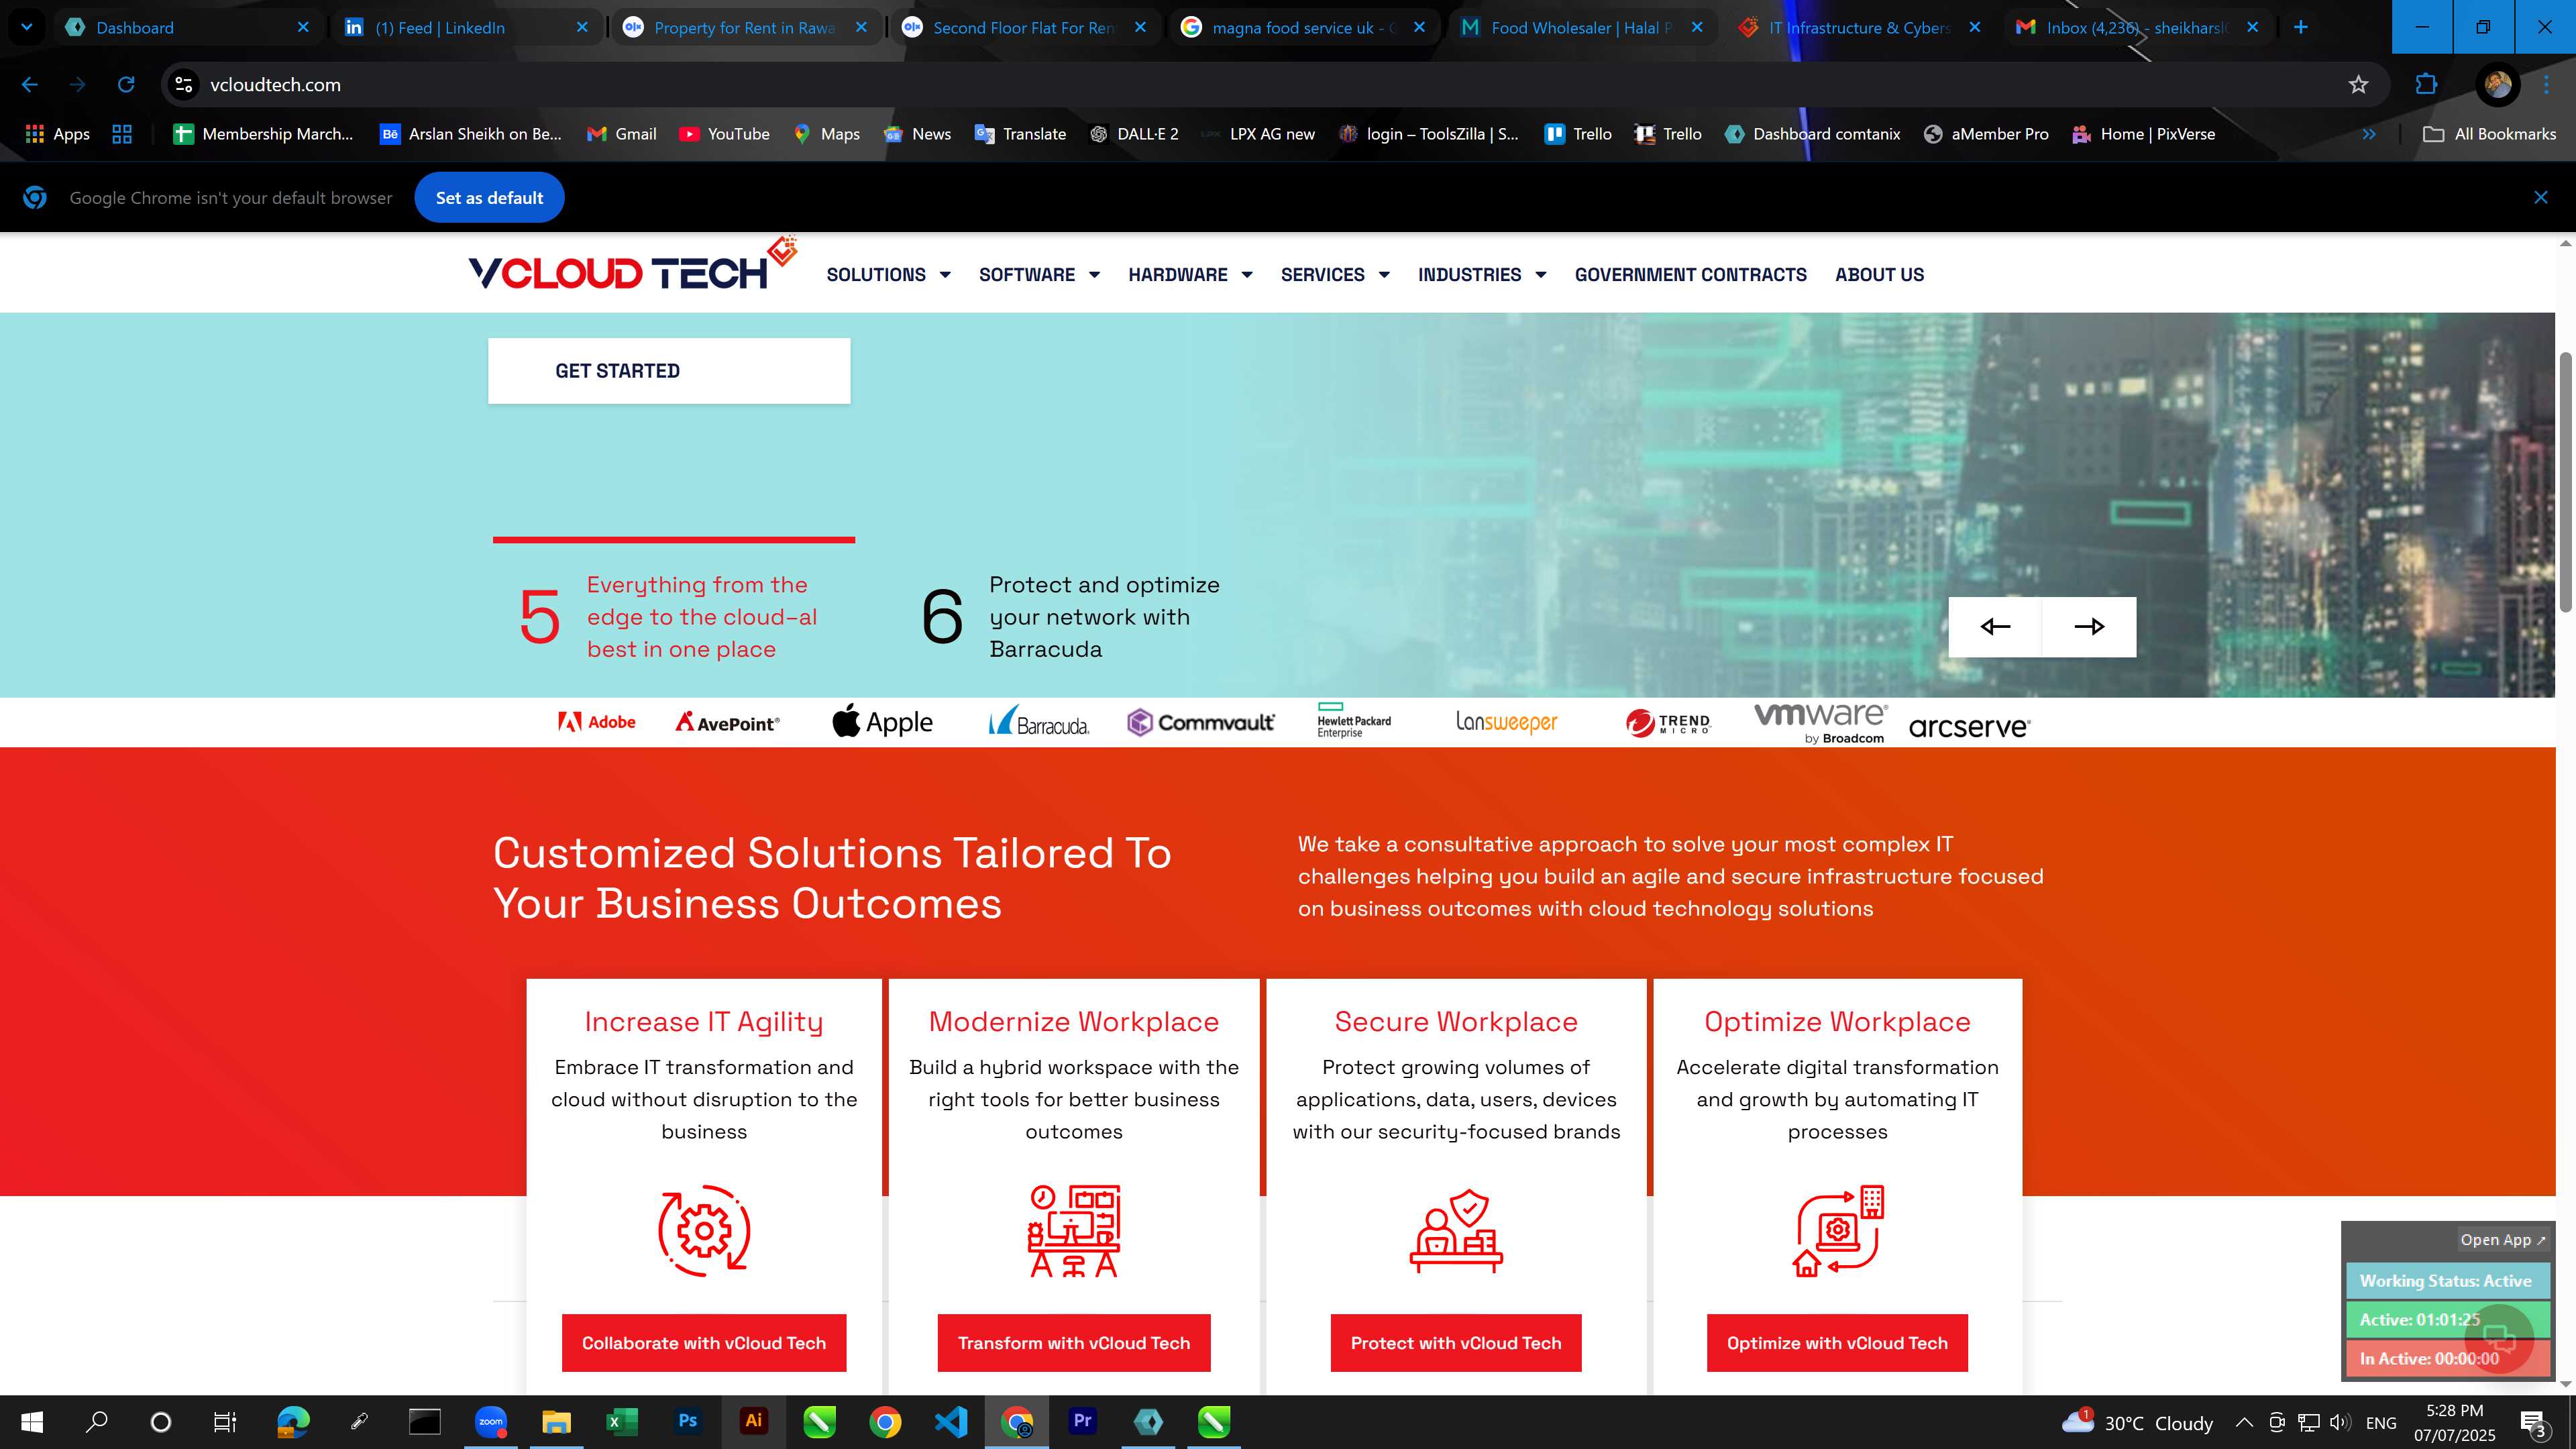
Task: Open the Chrome extensions puzzle icon
Action: pos(2426,85)
